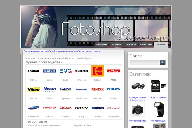Click the Kartinki.me collection text
The height and width of the screenshot is (128, 192).
59,59
